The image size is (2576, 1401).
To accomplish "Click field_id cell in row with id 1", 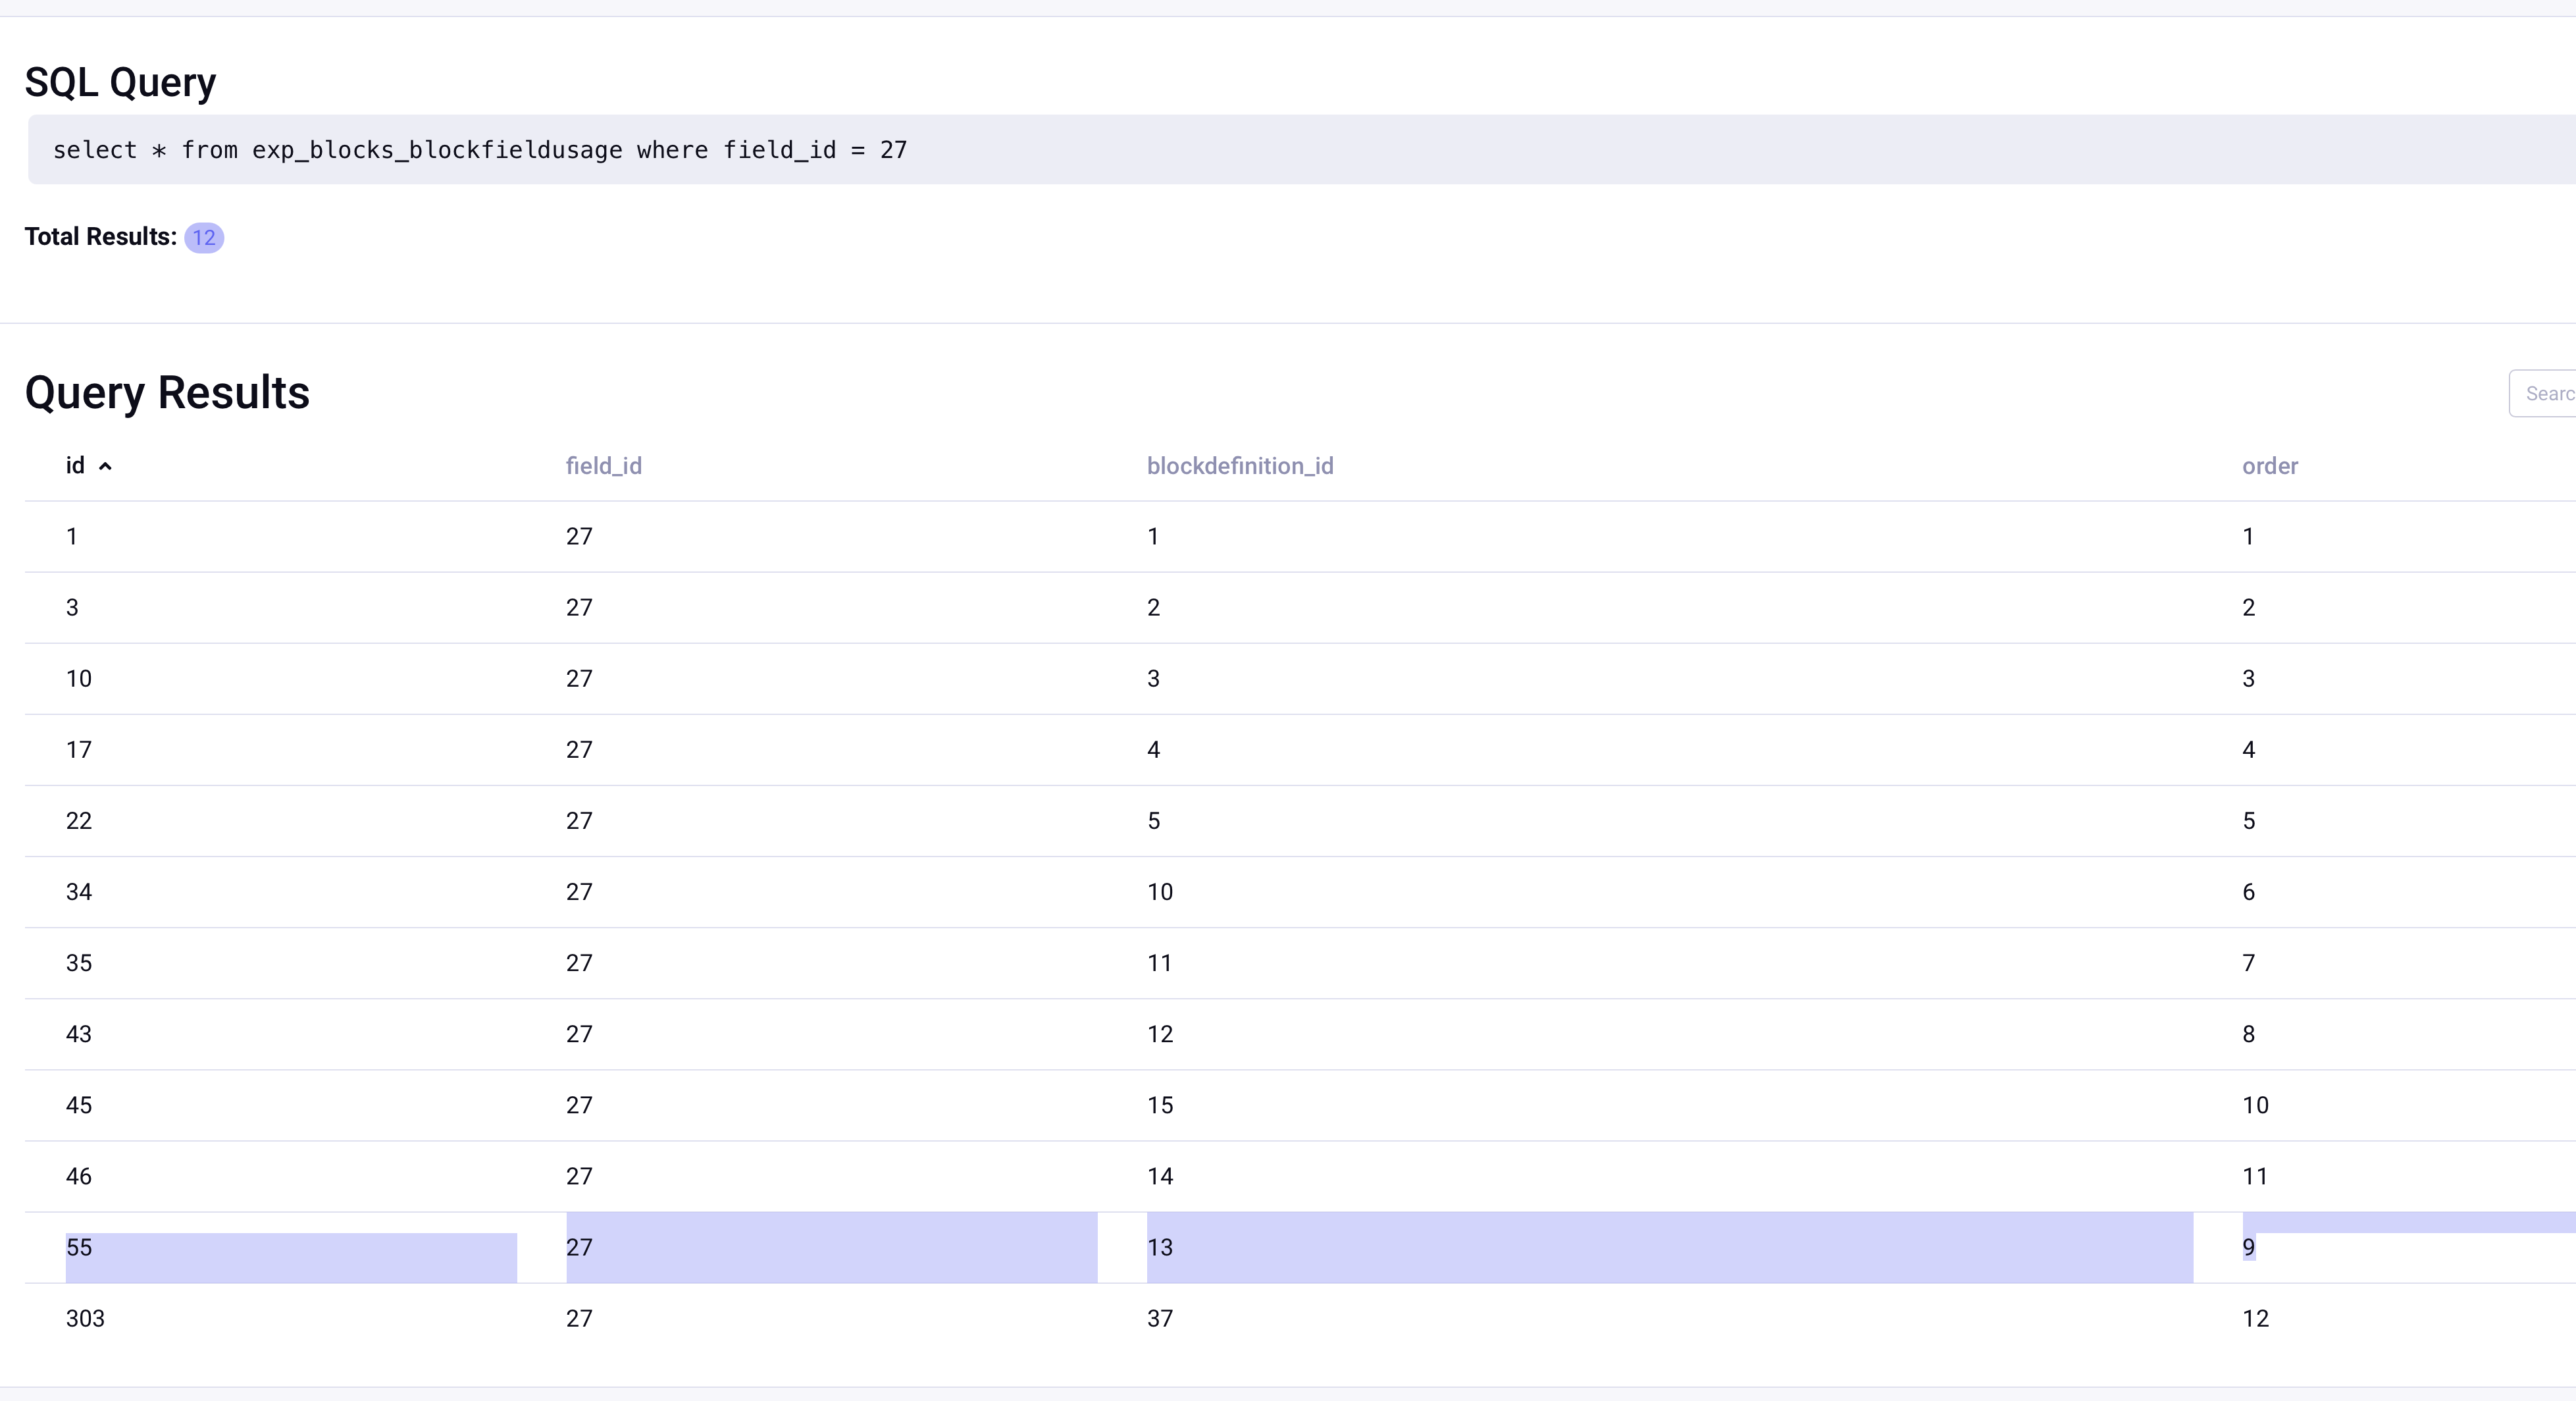I will coord(579,536).
